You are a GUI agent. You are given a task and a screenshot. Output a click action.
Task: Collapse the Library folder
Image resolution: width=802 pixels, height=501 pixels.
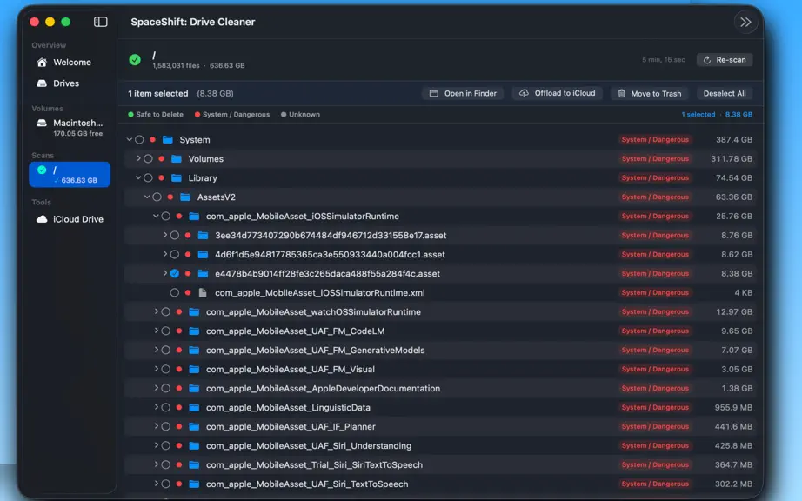[x=138, y=178]
